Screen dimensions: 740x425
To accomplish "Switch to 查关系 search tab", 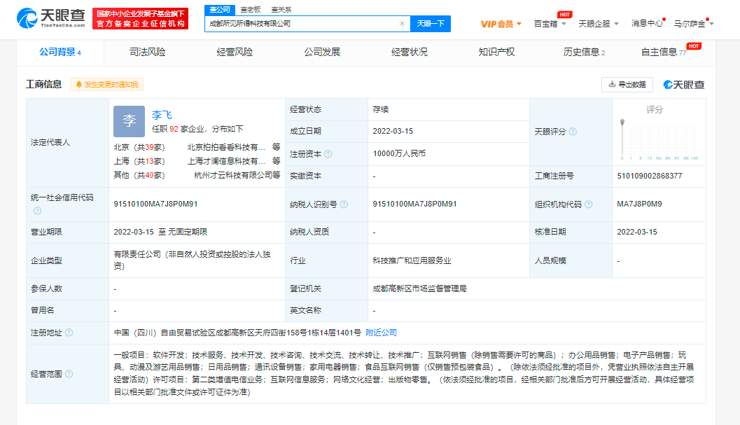I will point(281,9).
